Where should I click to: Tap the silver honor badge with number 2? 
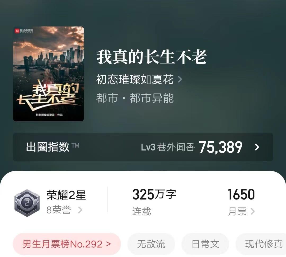(27, 203)
